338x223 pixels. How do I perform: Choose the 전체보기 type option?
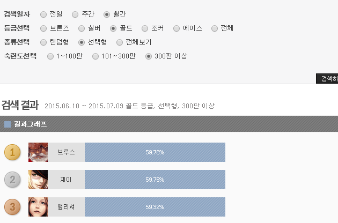click(120, 42)
